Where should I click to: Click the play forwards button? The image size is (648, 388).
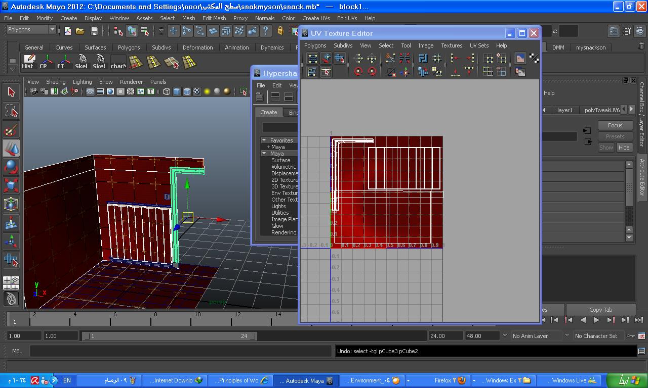[596, 320]
